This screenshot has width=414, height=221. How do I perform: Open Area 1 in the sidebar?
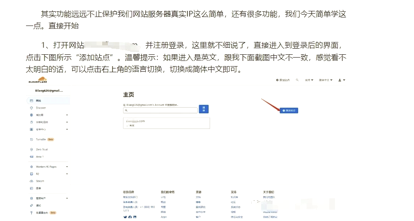40,157
